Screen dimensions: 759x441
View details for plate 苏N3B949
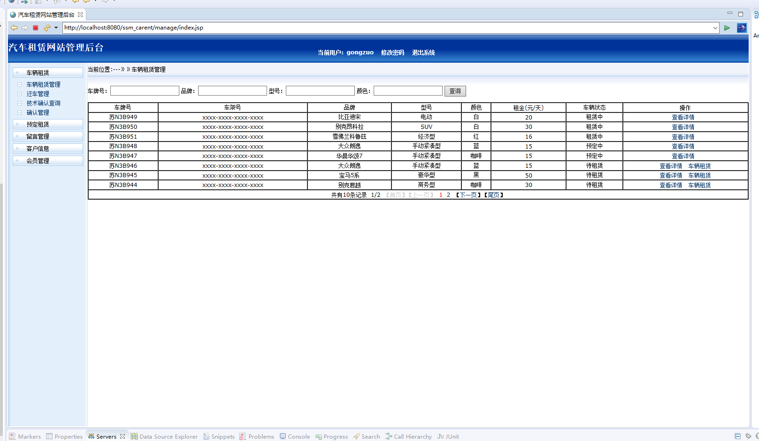[x=683, y=118]
